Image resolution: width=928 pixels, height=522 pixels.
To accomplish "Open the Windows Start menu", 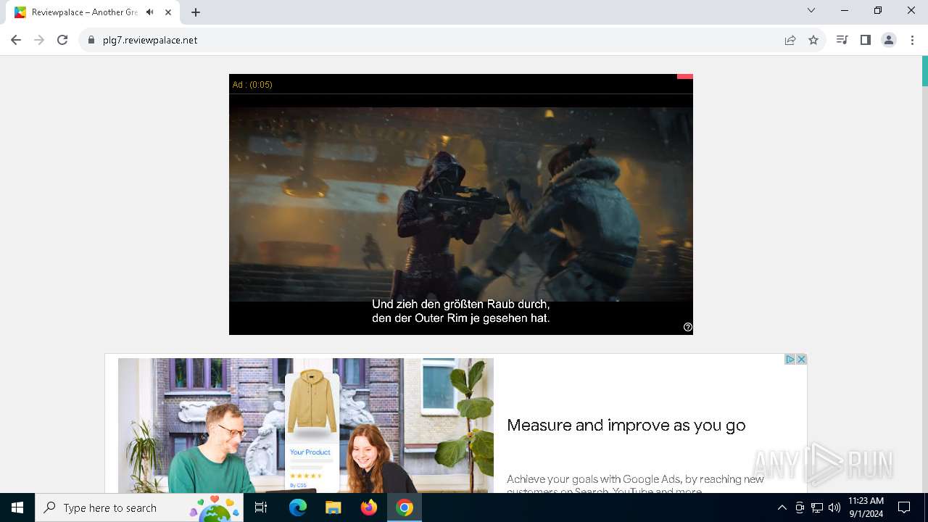I will click(x=17, y=507).
